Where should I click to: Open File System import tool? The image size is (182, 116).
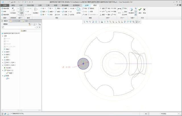[x=13, y=11]
